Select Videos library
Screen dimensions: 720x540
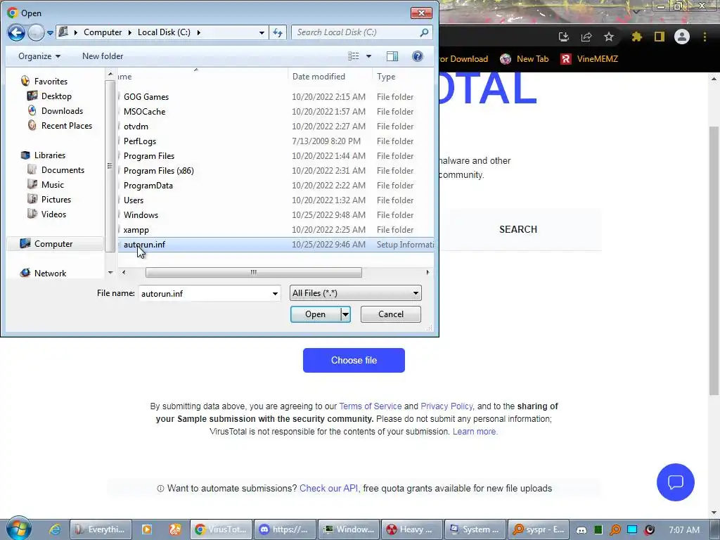(x=53, y=214)
